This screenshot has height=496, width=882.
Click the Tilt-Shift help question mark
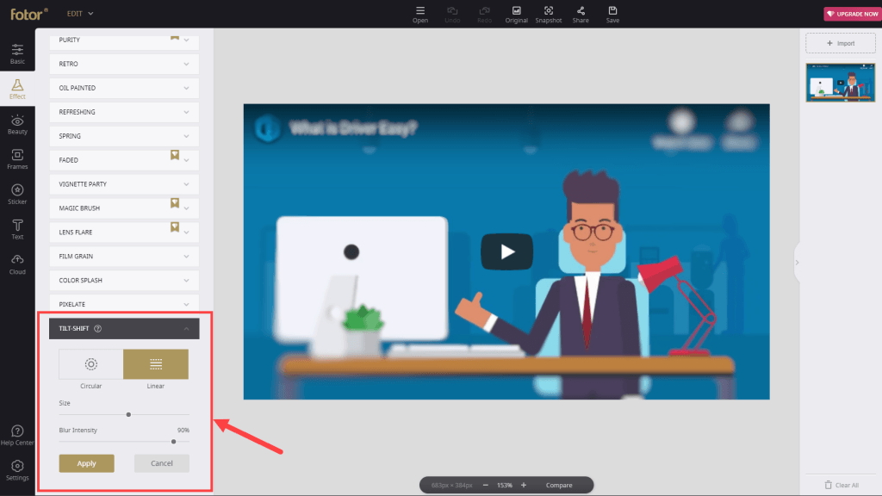(98, 328)
